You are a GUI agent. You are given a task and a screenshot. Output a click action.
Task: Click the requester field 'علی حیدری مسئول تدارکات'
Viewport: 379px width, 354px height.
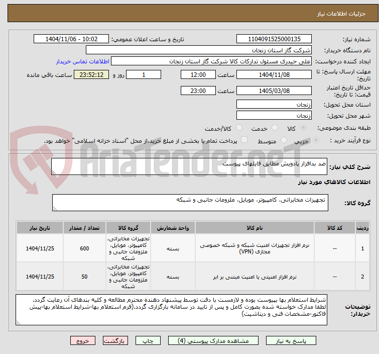[x=211, y=61]
